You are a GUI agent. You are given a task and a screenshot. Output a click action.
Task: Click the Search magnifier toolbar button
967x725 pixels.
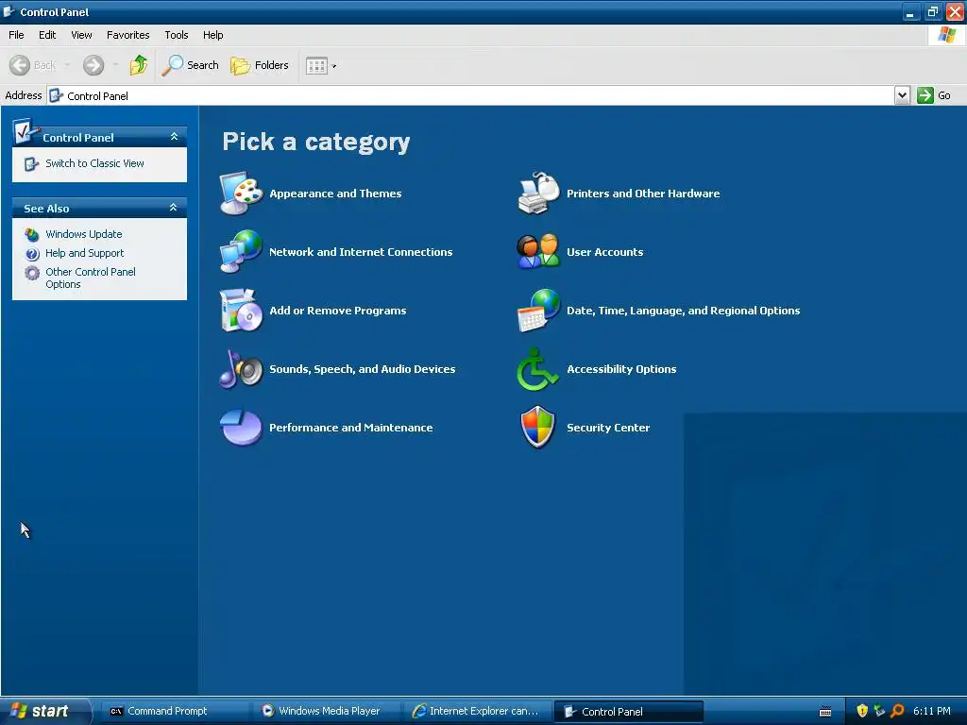tap(190, 65)
